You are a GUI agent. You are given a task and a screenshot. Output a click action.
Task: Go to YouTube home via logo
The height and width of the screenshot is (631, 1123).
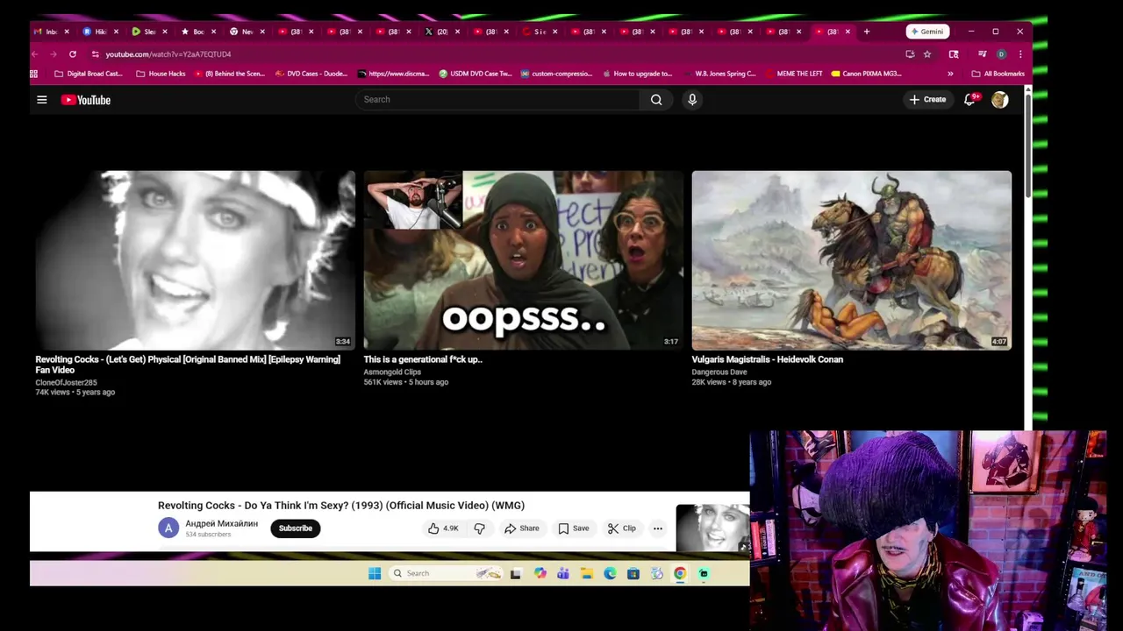(86, 100)
